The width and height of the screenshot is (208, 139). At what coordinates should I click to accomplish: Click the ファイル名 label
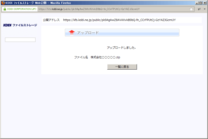click(81, 57)
